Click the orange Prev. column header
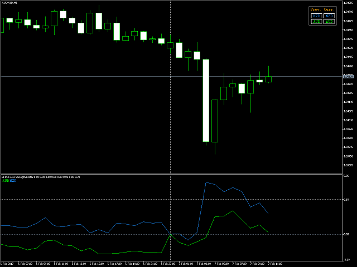 pyautogui.click(x=316, y=9)
